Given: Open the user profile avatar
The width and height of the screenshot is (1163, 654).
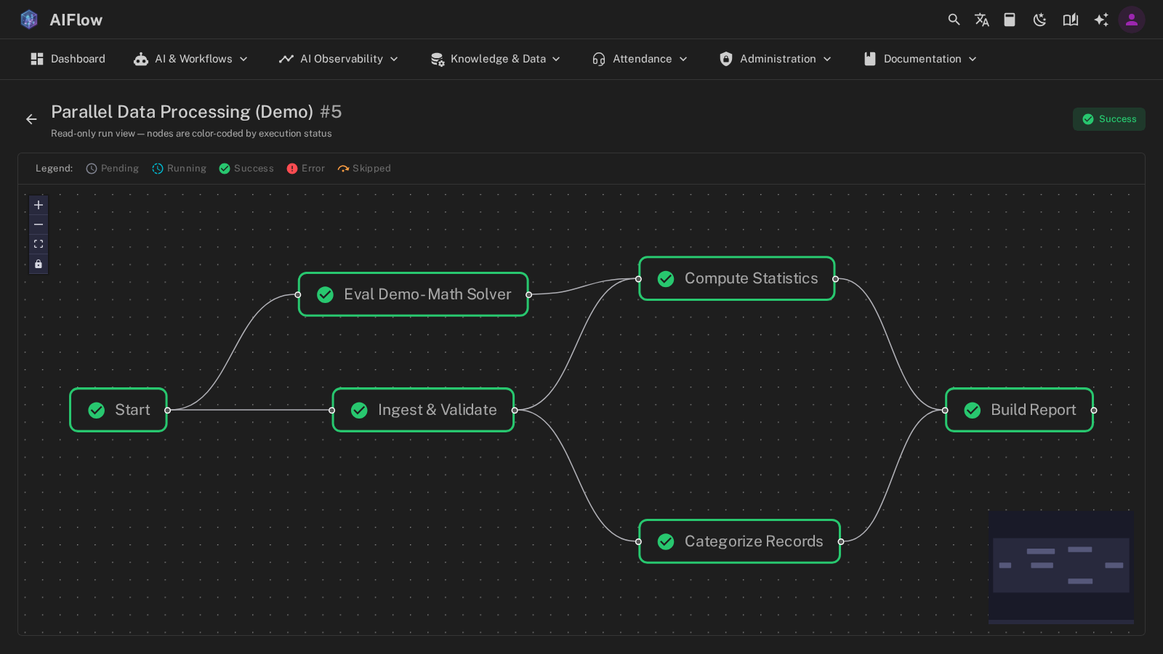Looking at the screenshot, I should pos(1132,20).
